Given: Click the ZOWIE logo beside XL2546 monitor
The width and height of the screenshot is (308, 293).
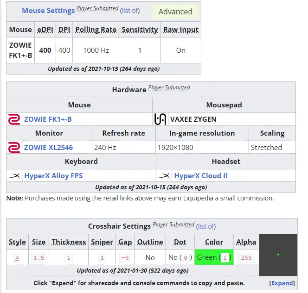Looking at the screenshot, I should coord(14,147).
